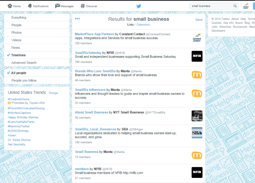Click the NFIB logo beside SmallBizSaturday

click(x=197, y=56)
